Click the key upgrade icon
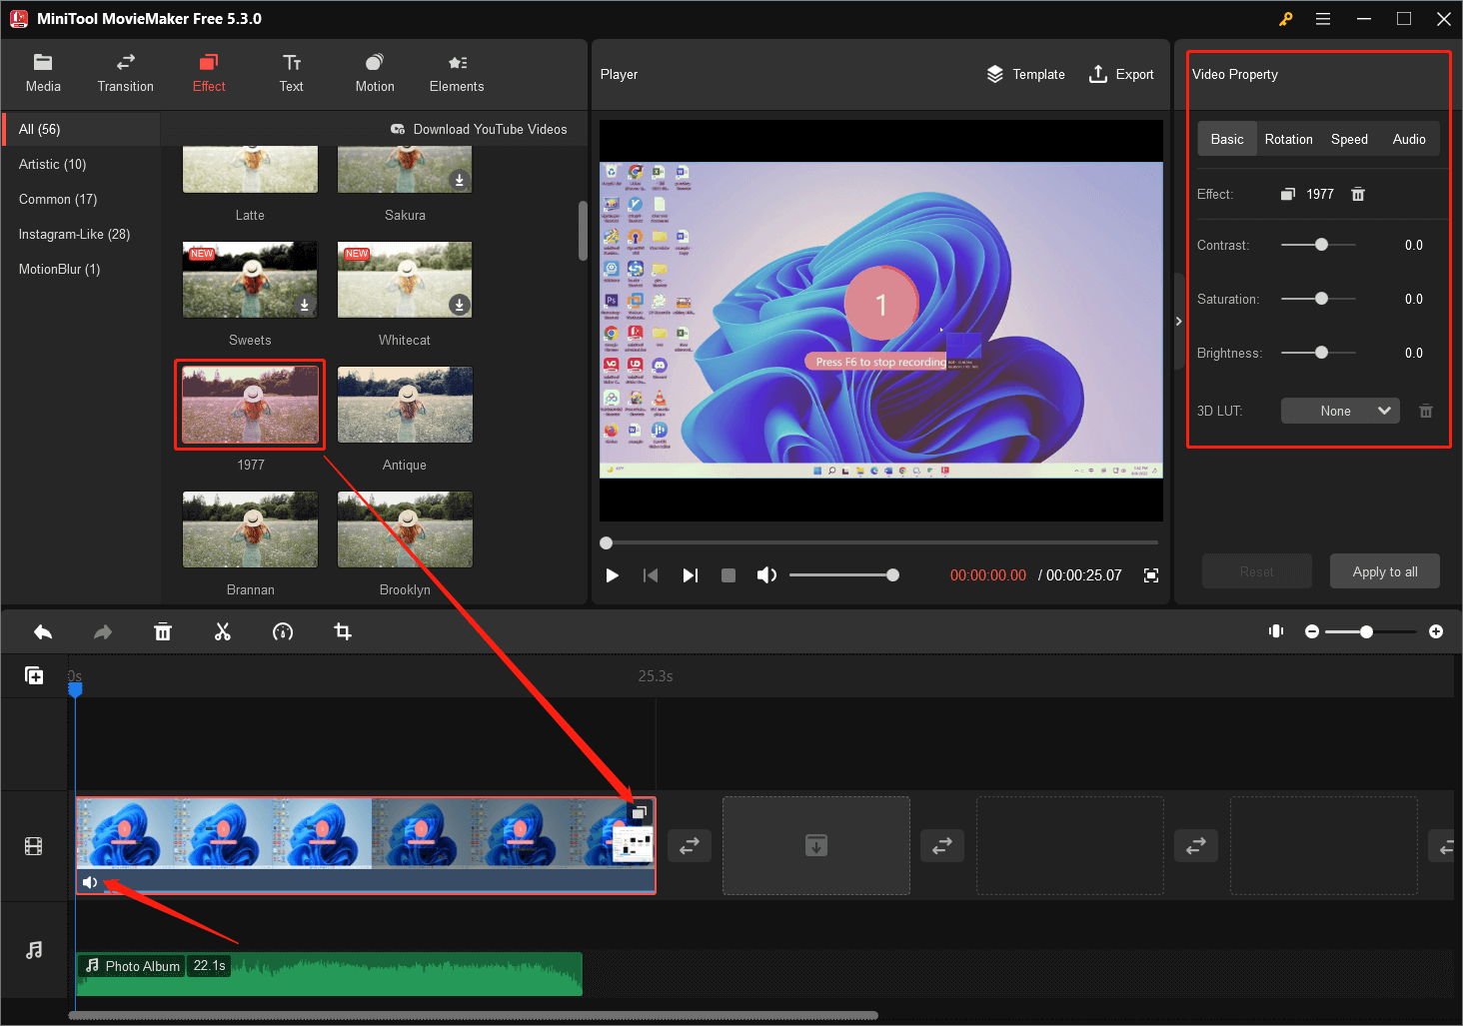Viewport: 1463px width, 1026px height. click(1286, 19)
